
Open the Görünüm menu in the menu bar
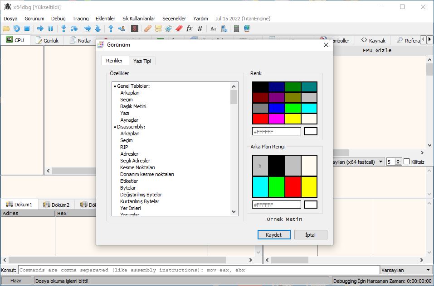click(x=34, y=19)
